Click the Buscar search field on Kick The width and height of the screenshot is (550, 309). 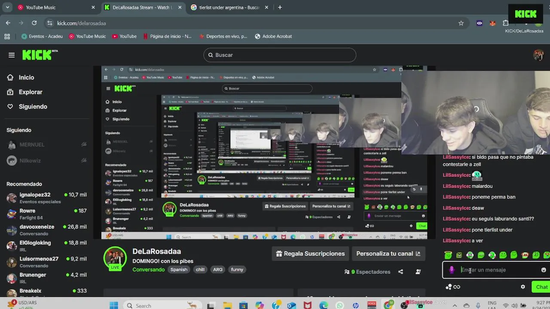click(280, 55)
